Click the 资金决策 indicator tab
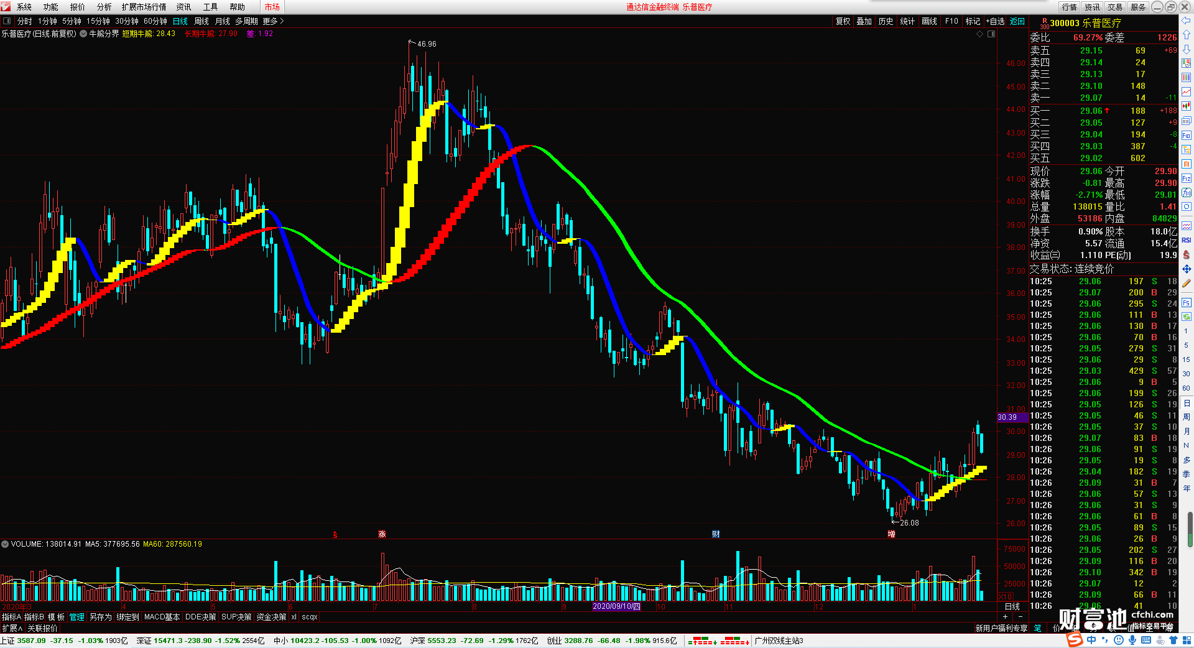This screenshot has height=648, width=1194. [x=271, y=617]
